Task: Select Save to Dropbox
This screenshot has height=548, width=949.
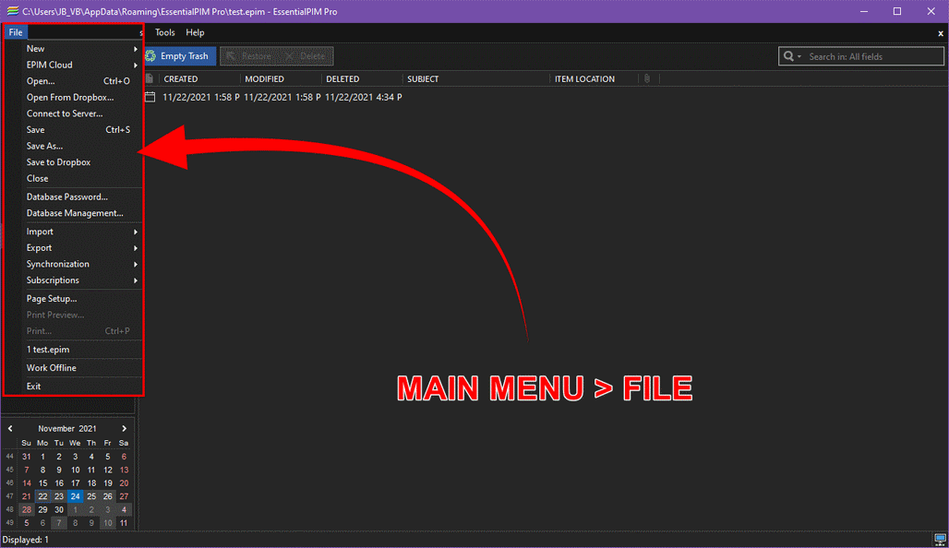Action: pos(82,162)
